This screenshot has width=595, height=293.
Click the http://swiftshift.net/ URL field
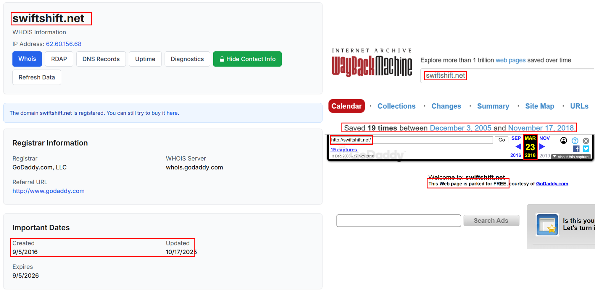(x=351, y=140)
